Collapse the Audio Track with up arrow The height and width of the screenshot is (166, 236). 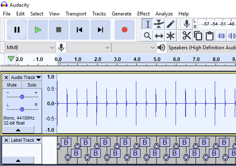pyautogui.click(x=18, y=130)
